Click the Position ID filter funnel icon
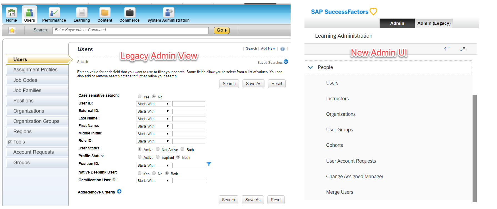497x209 pixels. 209,164
